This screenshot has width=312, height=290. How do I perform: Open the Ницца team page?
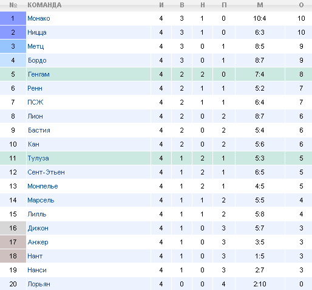point(37,32)
